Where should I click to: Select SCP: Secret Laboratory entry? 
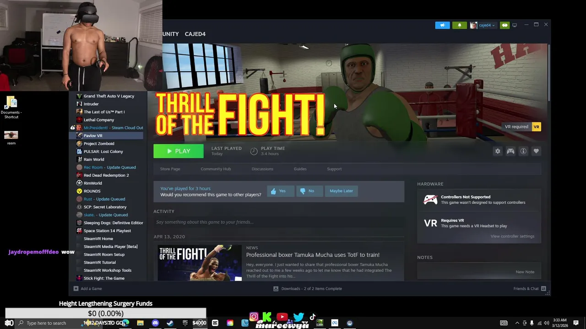(x=105, y=207)
